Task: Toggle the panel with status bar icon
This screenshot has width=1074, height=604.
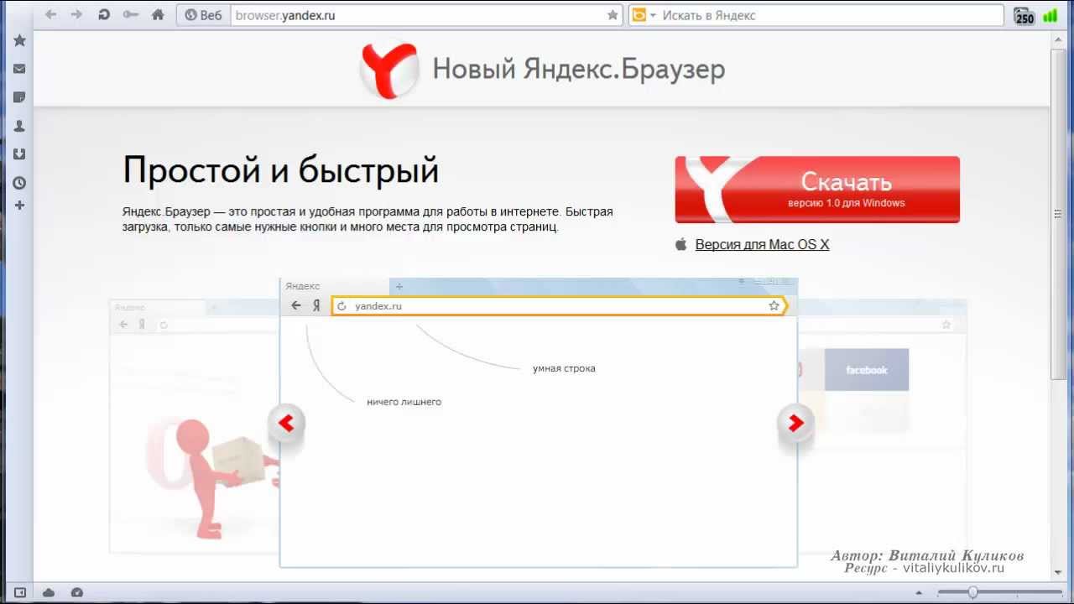Action: [x=20, y=592]
